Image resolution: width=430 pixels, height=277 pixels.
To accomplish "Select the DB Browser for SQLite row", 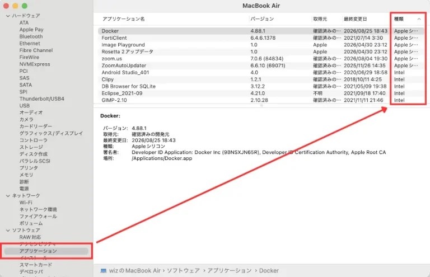I will click(x=261, y=86).
